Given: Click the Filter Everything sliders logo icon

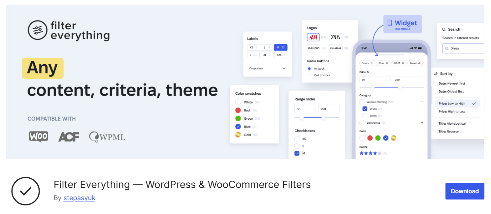Looking at the screenshot, I should point(37,30).
